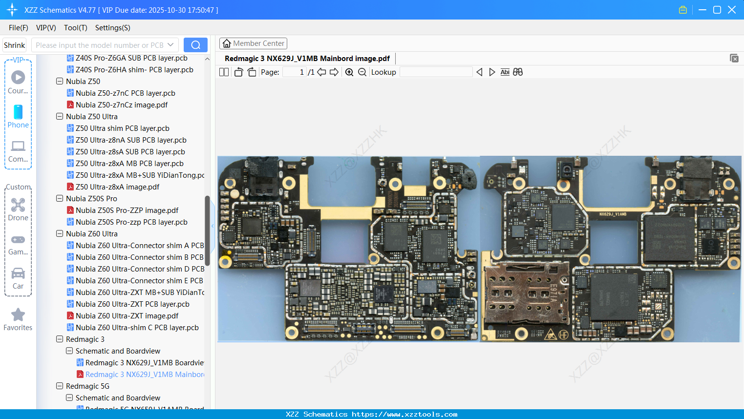Zoom out of the PDF view
Screen dimensions: 744x419
point(362,72)
